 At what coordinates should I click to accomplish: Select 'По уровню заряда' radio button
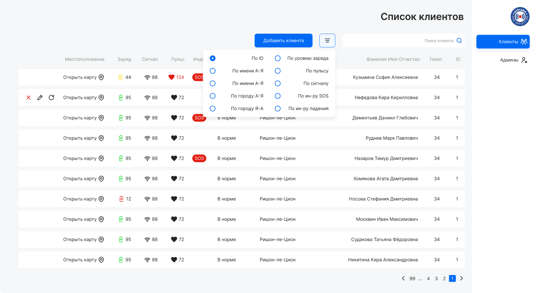[278, 58]
